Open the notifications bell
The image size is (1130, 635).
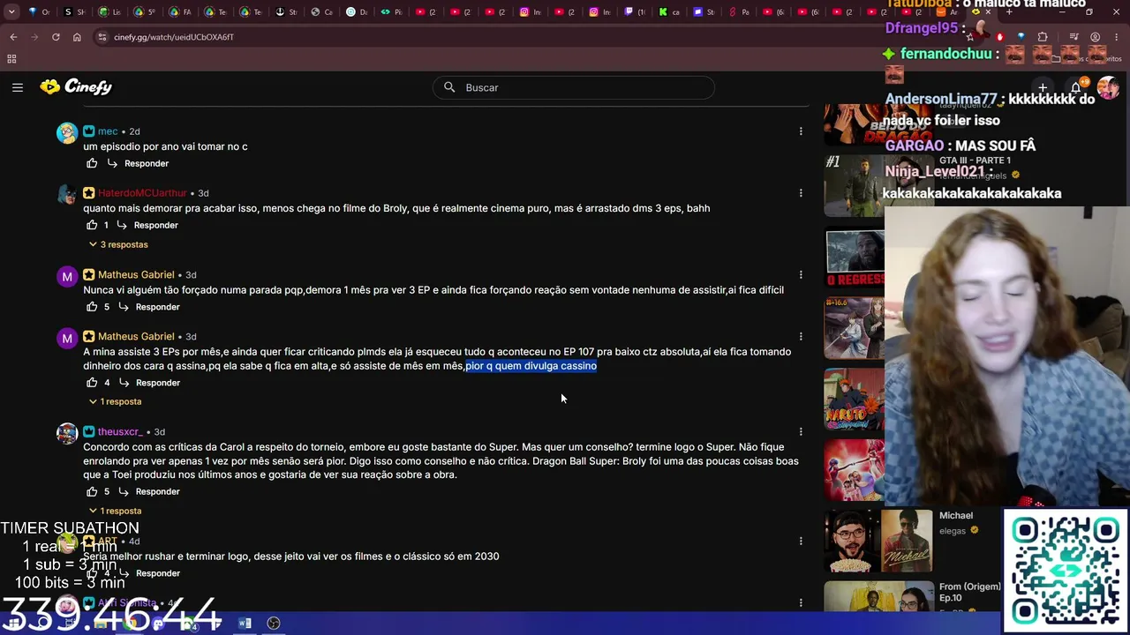tap(1075, 87)
